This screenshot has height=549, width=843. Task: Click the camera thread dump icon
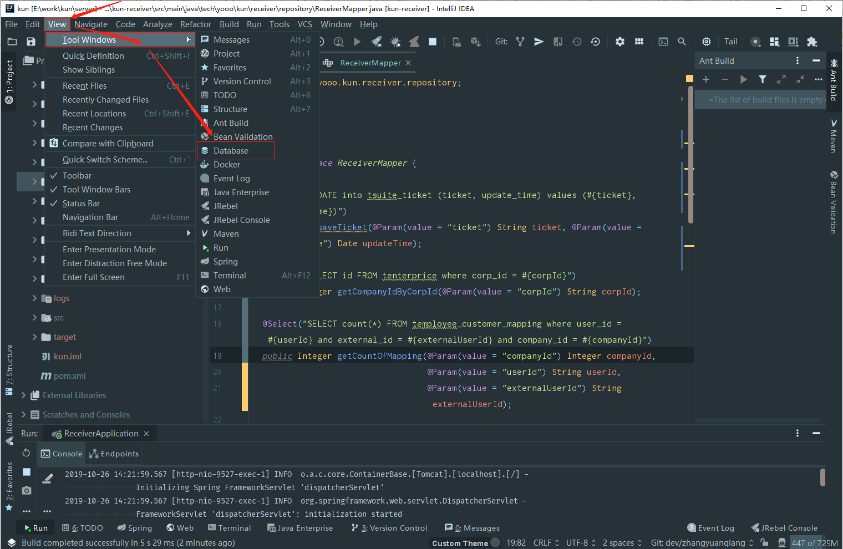point(26,491)
